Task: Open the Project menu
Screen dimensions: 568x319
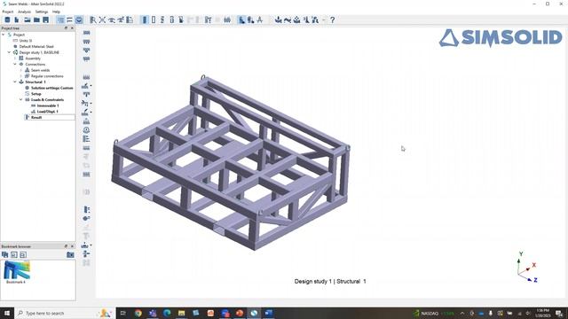Action: click(8, 12)
